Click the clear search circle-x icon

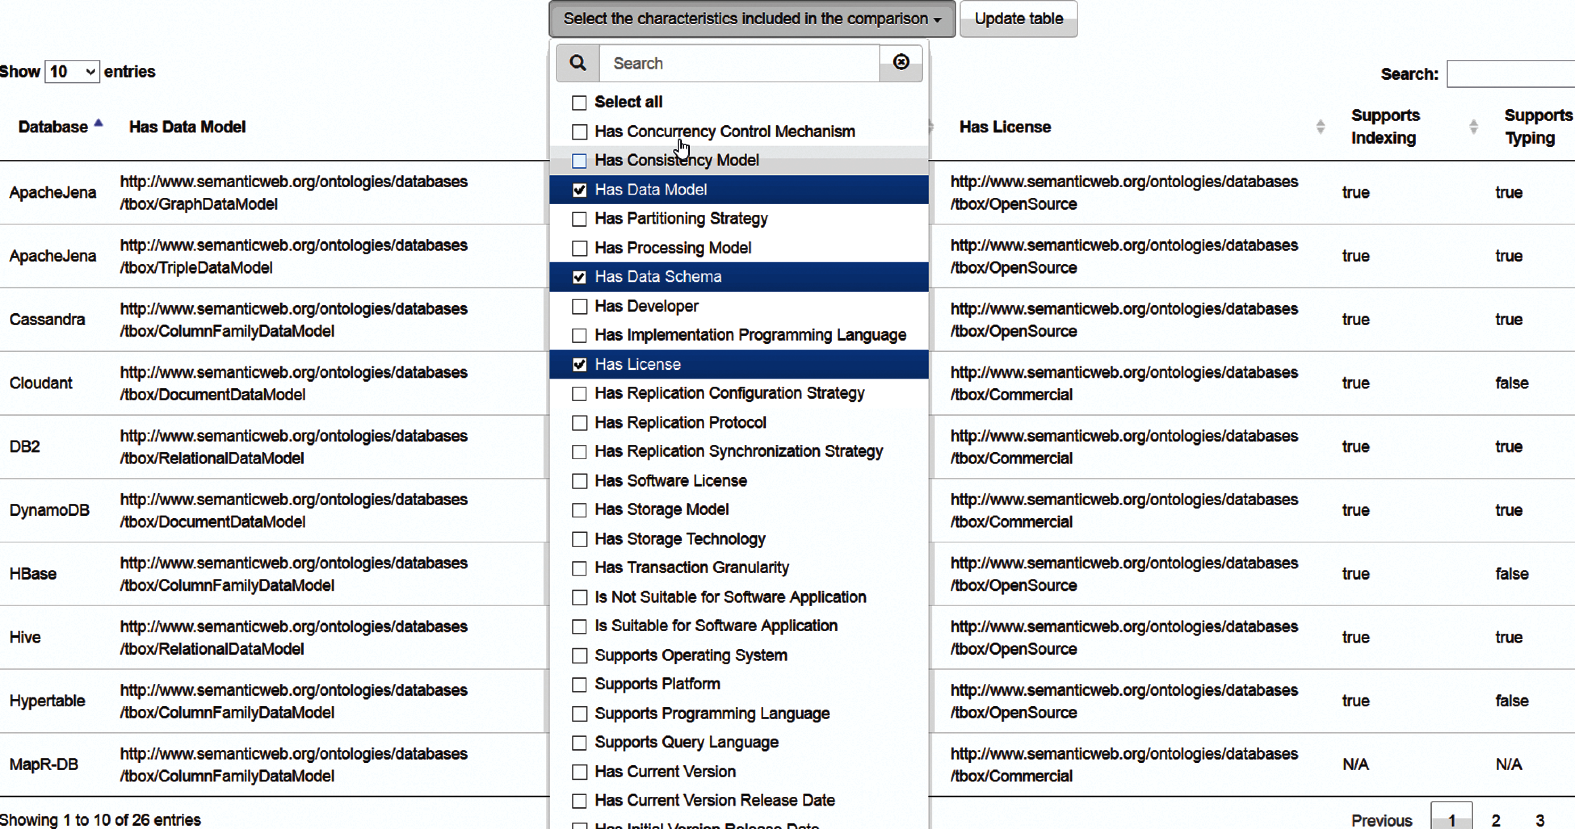click(x=901, y=62)
